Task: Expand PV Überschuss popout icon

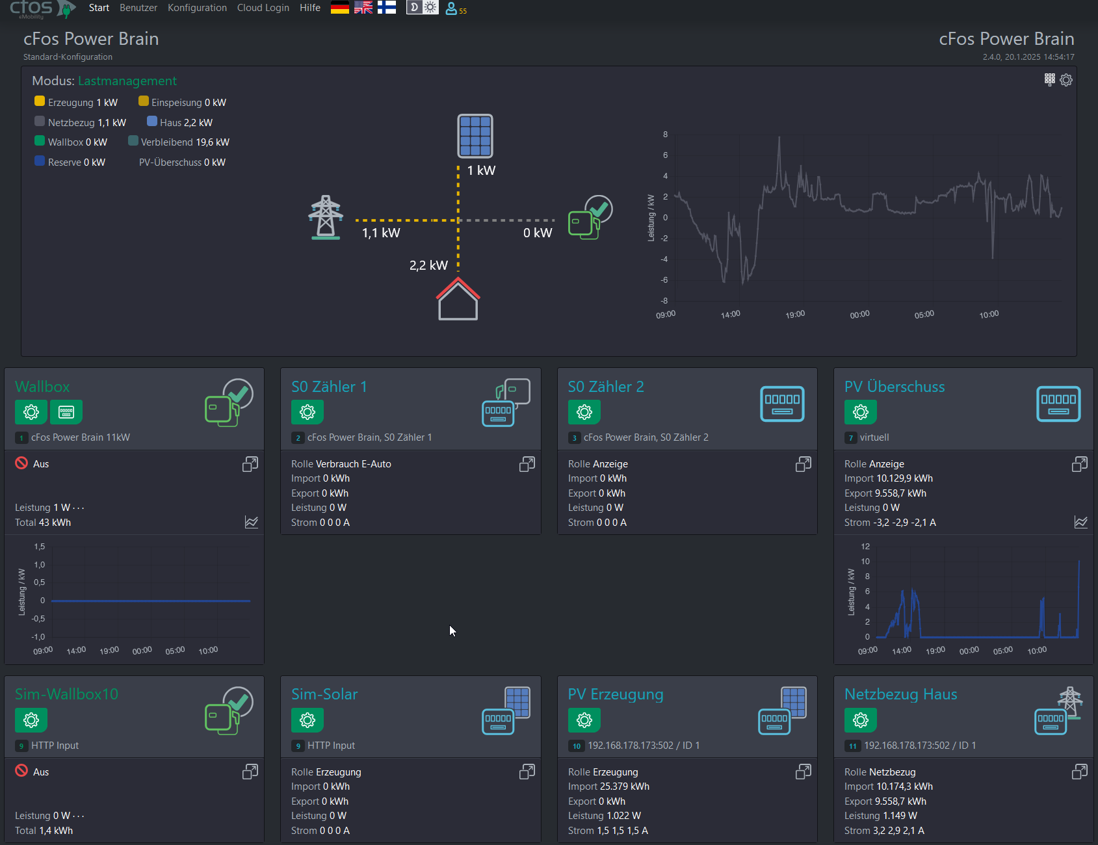Action: pyautogui.click(x=1080, y=464)
